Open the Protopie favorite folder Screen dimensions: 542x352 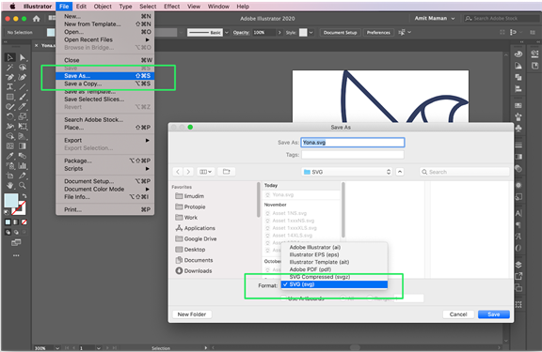190,207
